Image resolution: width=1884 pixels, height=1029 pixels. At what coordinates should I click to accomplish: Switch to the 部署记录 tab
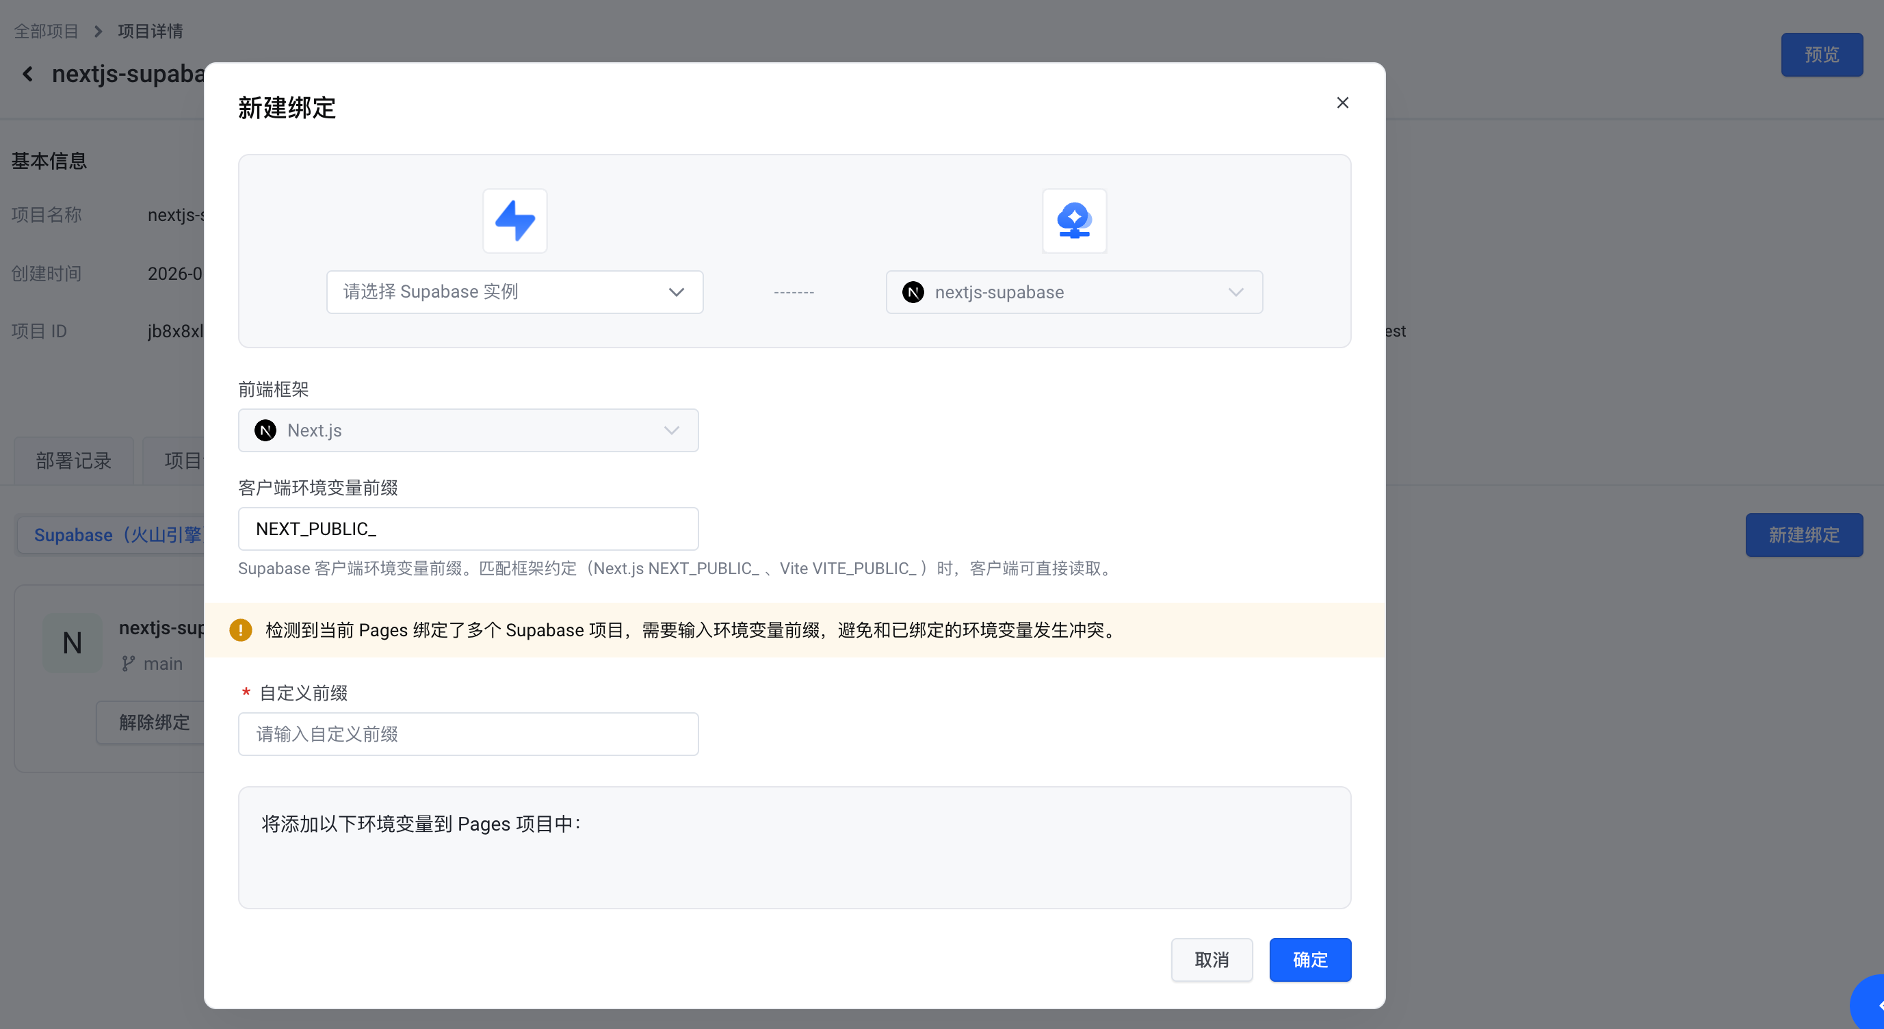click(74, 460)
